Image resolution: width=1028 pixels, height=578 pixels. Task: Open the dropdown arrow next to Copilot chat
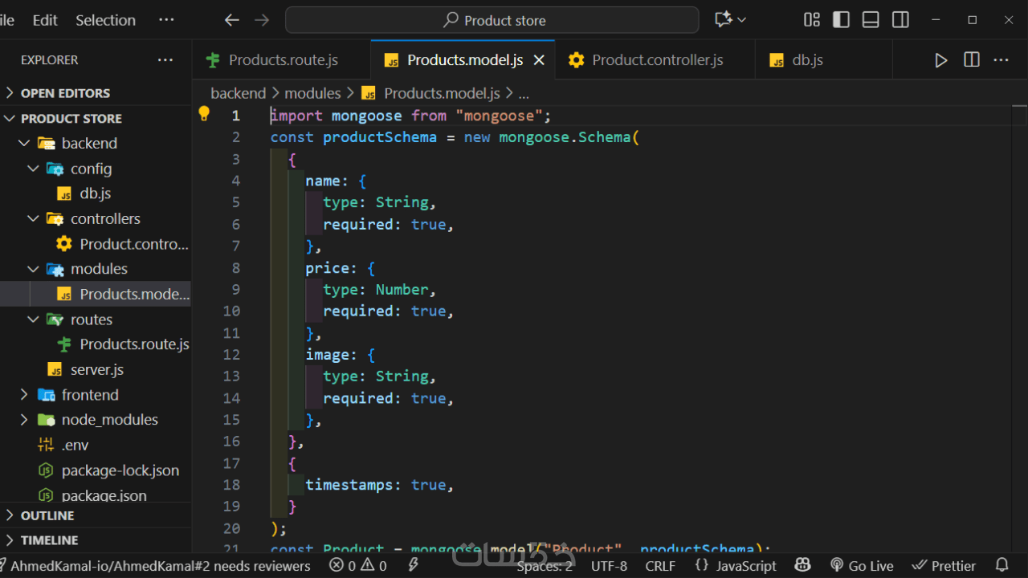point(742,20)
